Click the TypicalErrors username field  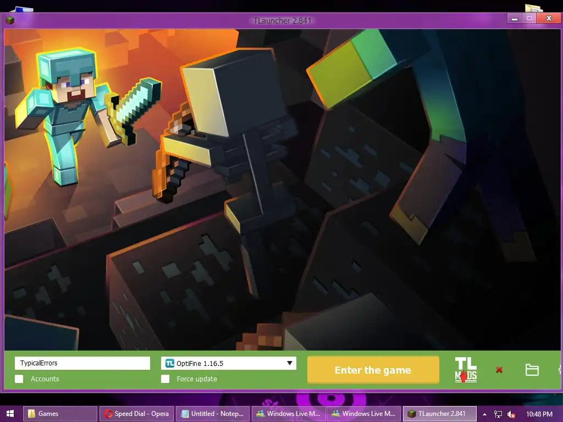[x=82, y=363]
